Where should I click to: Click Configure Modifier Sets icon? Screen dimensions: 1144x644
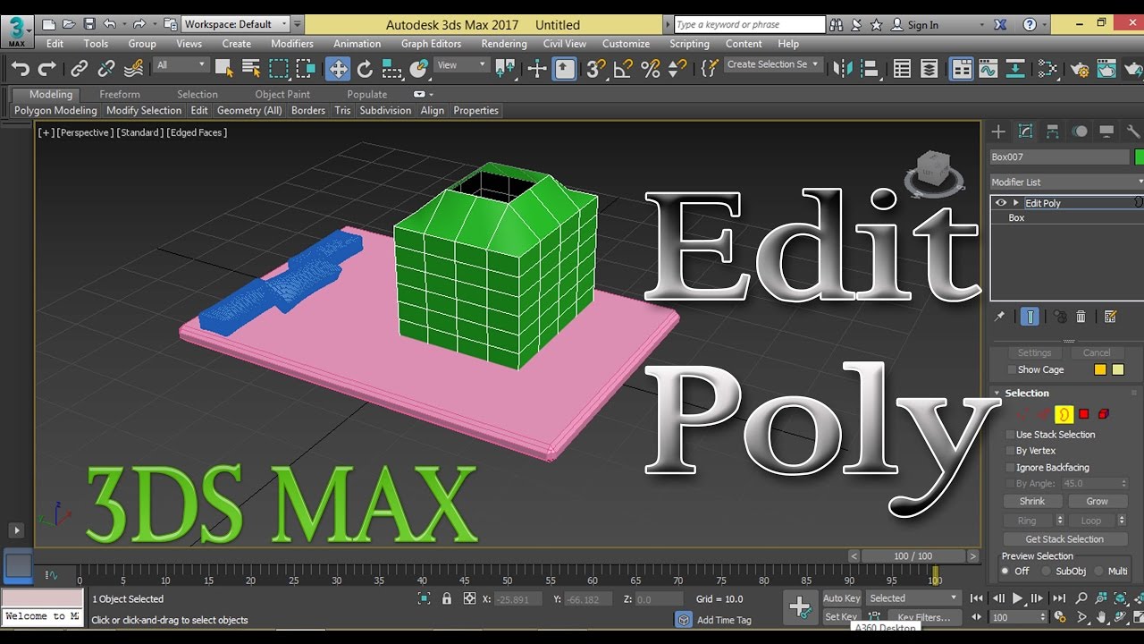(x=1110, y=317)
